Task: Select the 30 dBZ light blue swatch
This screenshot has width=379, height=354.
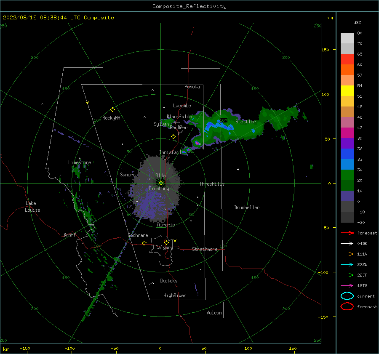Action: tap(347, 164)
